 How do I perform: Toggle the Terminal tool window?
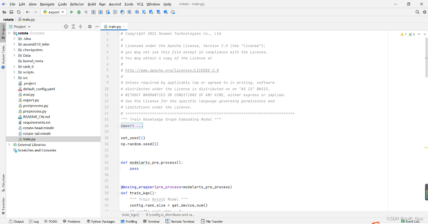(x=151, y=221)
